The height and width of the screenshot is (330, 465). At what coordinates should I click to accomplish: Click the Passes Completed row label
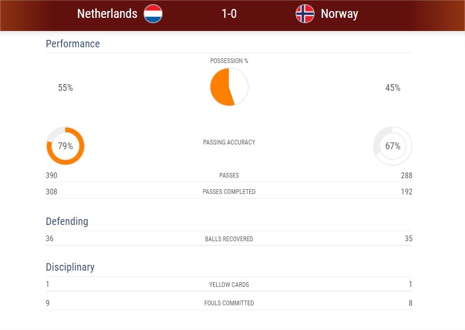229,192
